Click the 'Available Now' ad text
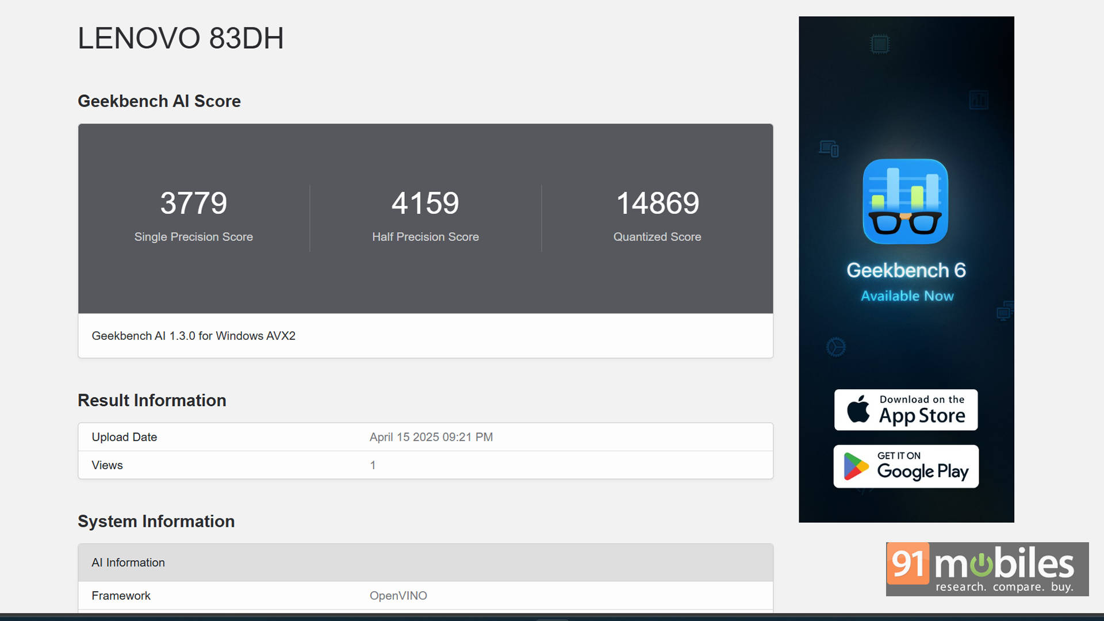 (x=907, y=296)
